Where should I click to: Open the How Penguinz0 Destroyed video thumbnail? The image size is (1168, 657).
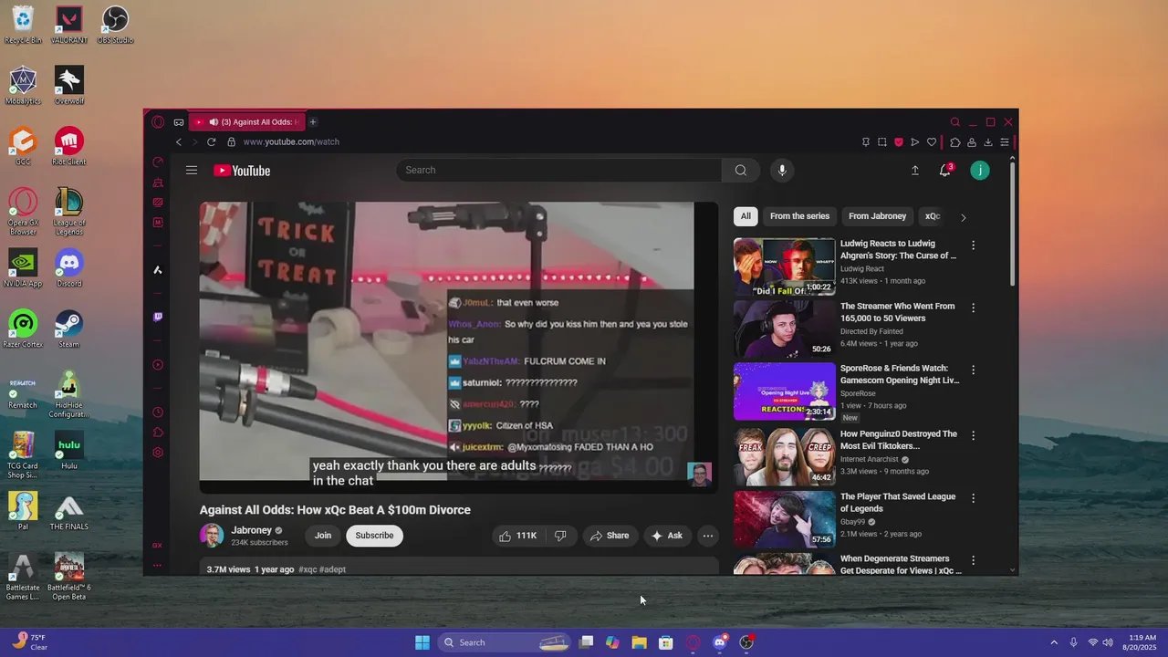coord(785,456)
